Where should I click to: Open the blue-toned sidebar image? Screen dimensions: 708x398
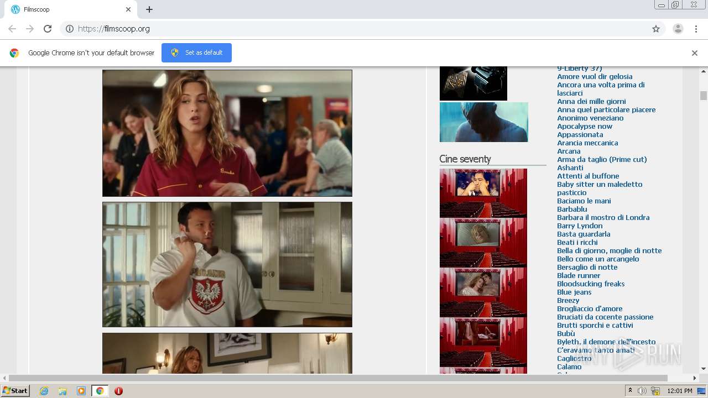[484, 122]
